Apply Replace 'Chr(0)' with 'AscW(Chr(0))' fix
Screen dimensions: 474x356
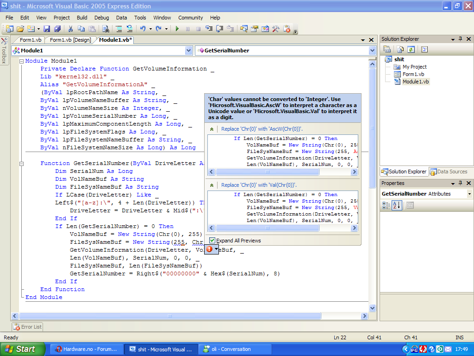(x=262, y=129)
